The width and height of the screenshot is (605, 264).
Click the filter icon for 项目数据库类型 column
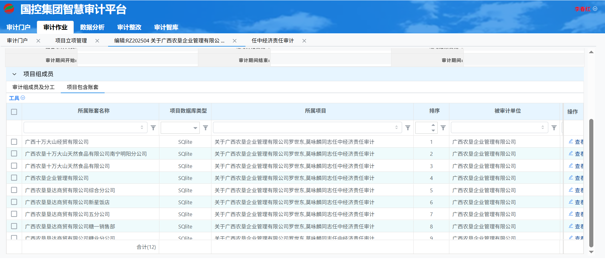pyautogui.click(x=205, y=128)
